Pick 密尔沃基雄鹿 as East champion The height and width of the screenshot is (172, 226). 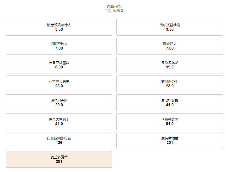[x=170, y=27]
